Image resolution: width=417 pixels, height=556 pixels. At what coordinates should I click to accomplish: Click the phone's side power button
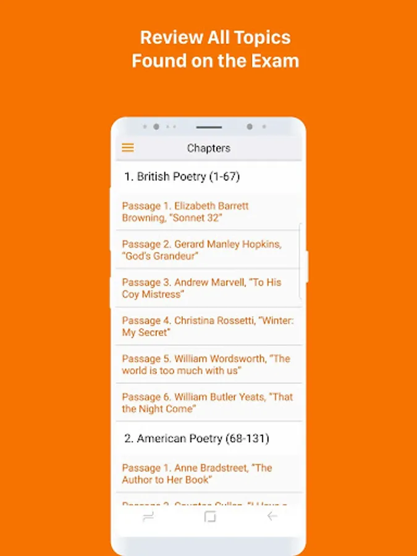[x=306, y=267]
